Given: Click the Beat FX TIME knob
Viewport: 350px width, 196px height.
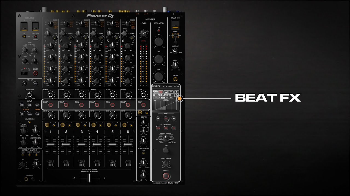Looking at the screenshot, I should [x=166, y=151].
